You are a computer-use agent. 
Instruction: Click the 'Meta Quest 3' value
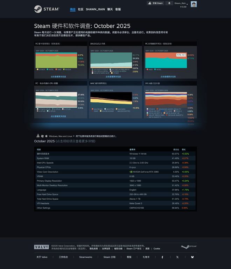[x=135, y=203]
